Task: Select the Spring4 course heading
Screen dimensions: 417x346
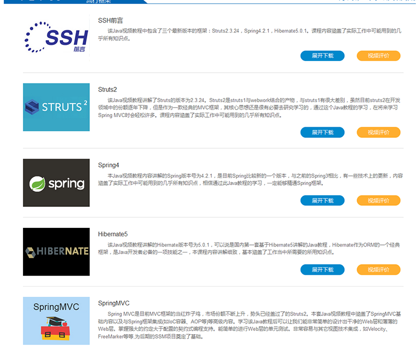Action: tap(109, 165)
